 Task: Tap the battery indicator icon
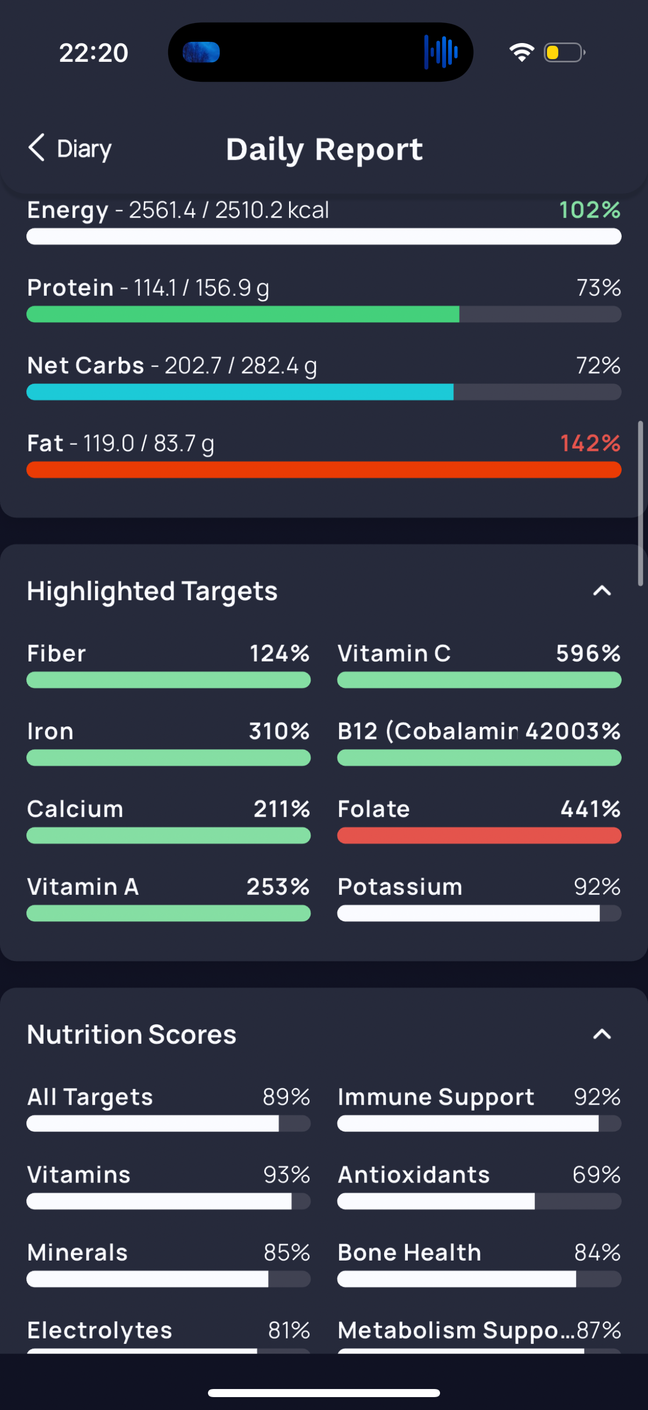(x=564, y=52)
